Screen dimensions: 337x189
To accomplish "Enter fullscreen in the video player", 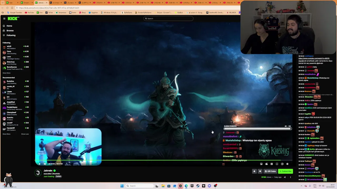I will click(277, 164).
